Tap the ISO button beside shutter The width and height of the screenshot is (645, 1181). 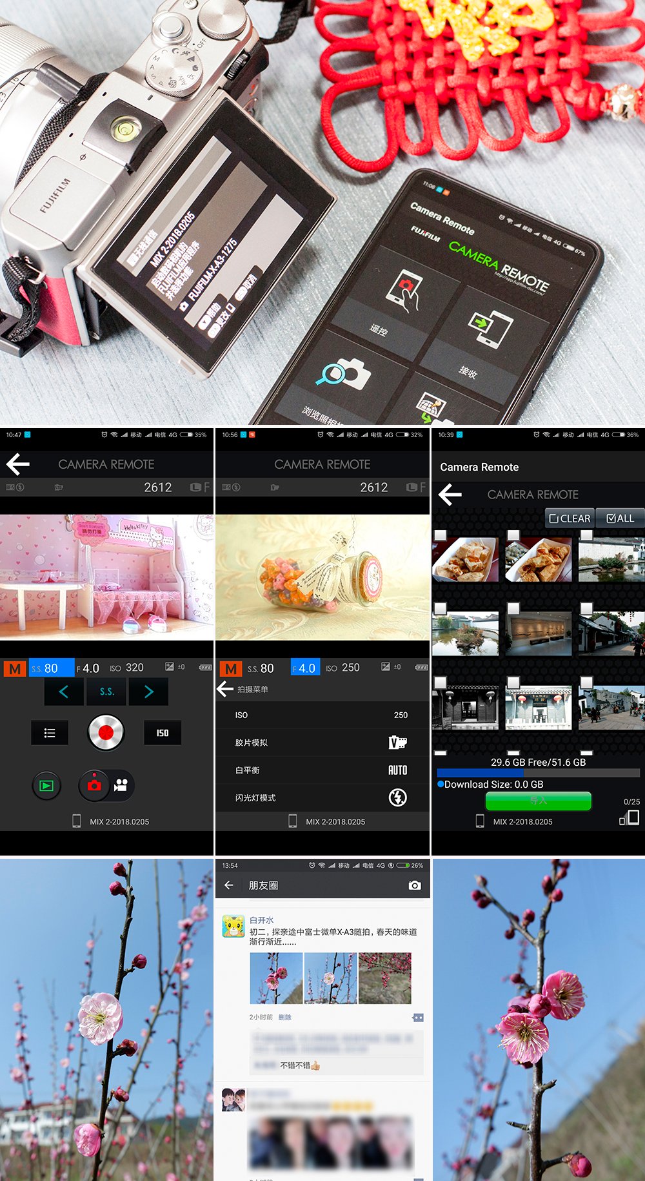162,733
